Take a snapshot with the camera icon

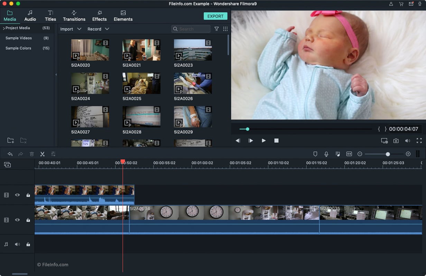click(x=396, y=140)
